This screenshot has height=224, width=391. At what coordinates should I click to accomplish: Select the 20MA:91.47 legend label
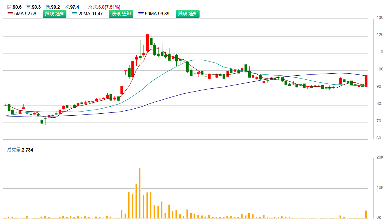90,14
